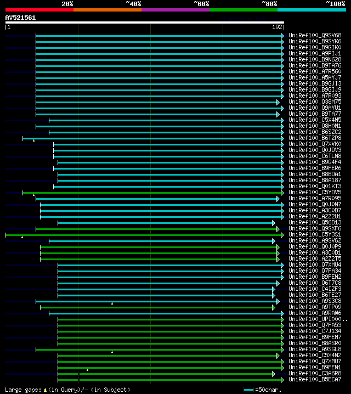The image size is (351, 394).
Task: Click the UniRef100_C5X4N5 label
Action: [315, 120]
